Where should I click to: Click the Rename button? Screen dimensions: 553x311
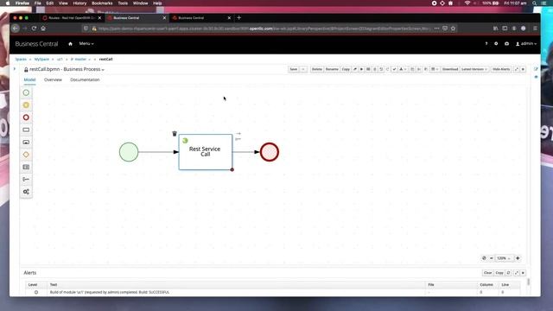(332, 69)
